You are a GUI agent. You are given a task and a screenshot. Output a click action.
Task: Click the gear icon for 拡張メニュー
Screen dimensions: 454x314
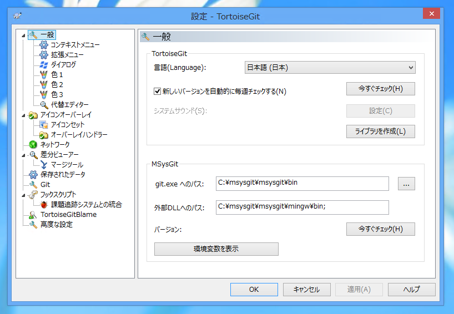[44, 55]
